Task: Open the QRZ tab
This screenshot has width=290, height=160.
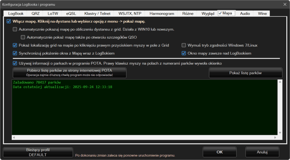Action: tap(35, 14)
